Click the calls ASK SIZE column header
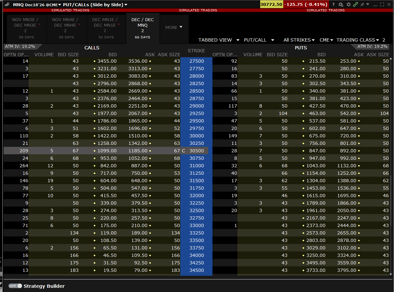 pyautogui.click(x=169, y=55)
